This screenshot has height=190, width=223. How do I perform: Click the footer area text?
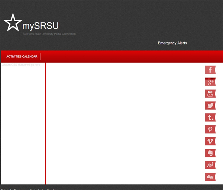click(x=30, y=189)
